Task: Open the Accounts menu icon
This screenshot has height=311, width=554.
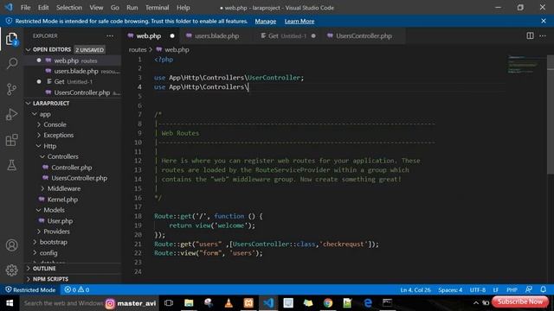Action: coord(11,245)
